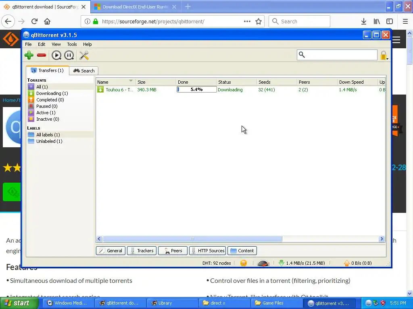The width and height of the screenshot is (413, 309).
Task: Select the All (1) torrent filter
Action: pos(60,87)
